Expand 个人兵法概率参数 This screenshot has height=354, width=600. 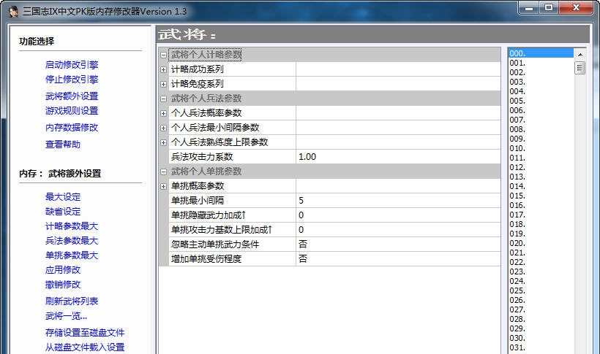pos(163,113)
